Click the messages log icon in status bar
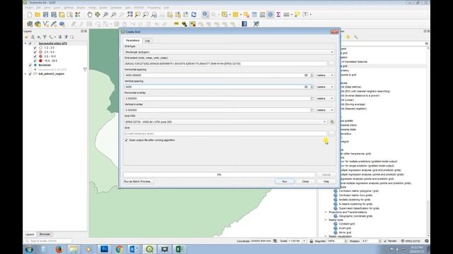Viewport: 453px width, 254px height. pos(426,241)
